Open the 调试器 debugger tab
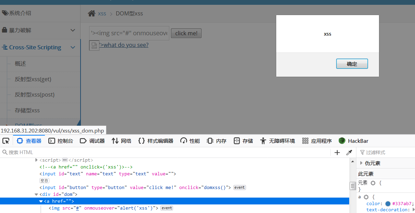The width and height of the screenshot is (415, 213). (x=92, y=141)
